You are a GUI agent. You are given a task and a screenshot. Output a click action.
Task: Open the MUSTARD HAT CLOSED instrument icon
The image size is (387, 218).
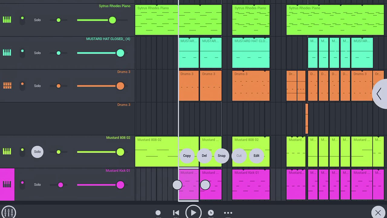click(x=7, y=53)
